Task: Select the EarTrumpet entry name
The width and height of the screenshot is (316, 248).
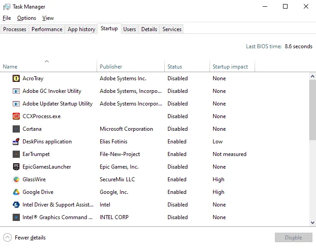Action: (x=36, y=154)
